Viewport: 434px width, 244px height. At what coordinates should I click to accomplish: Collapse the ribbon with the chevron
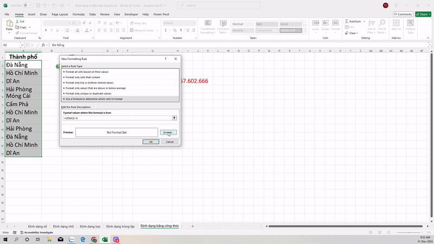click(428, 38)
